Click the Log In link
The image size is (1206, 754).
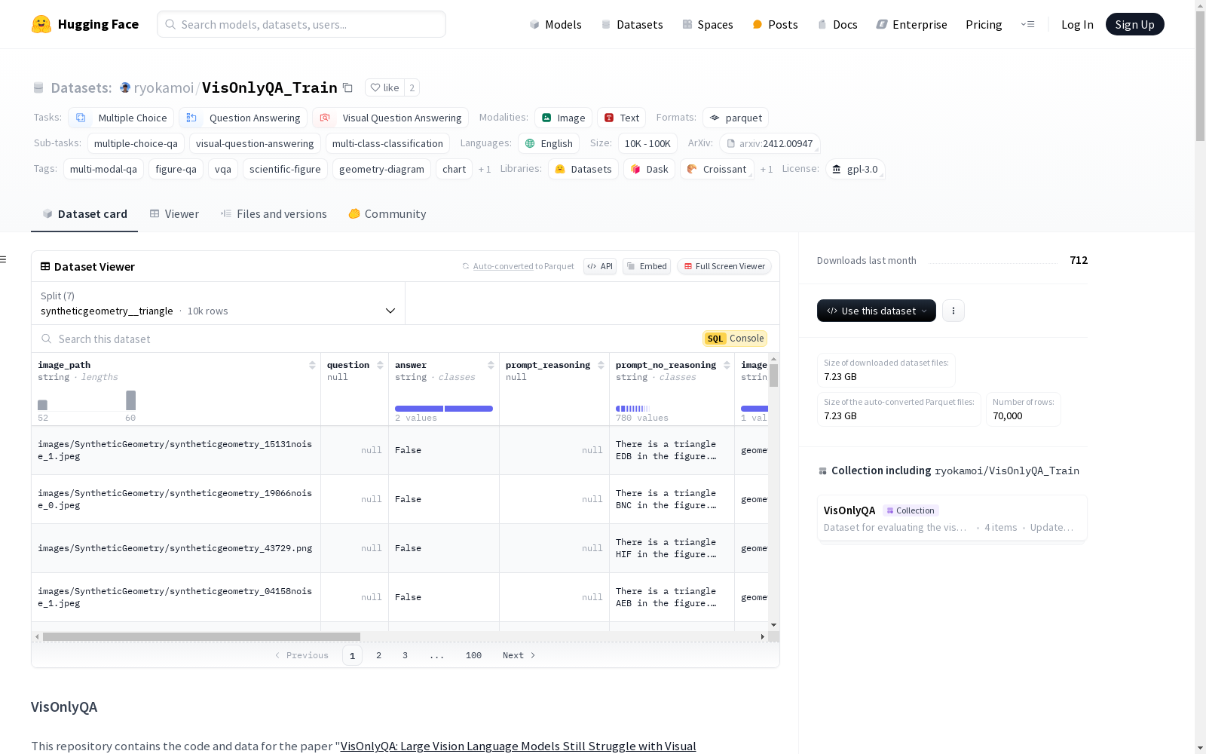(1077, 24)
